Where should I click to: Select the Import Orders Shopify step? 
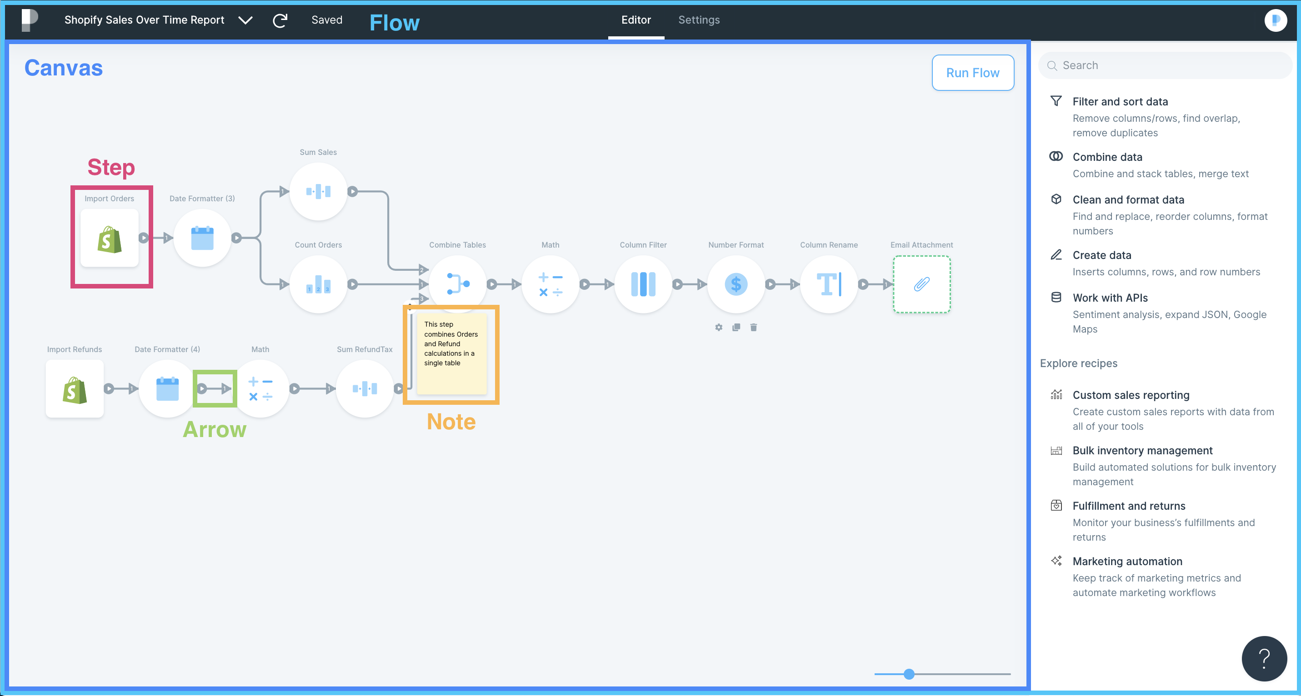pos(110,238)
